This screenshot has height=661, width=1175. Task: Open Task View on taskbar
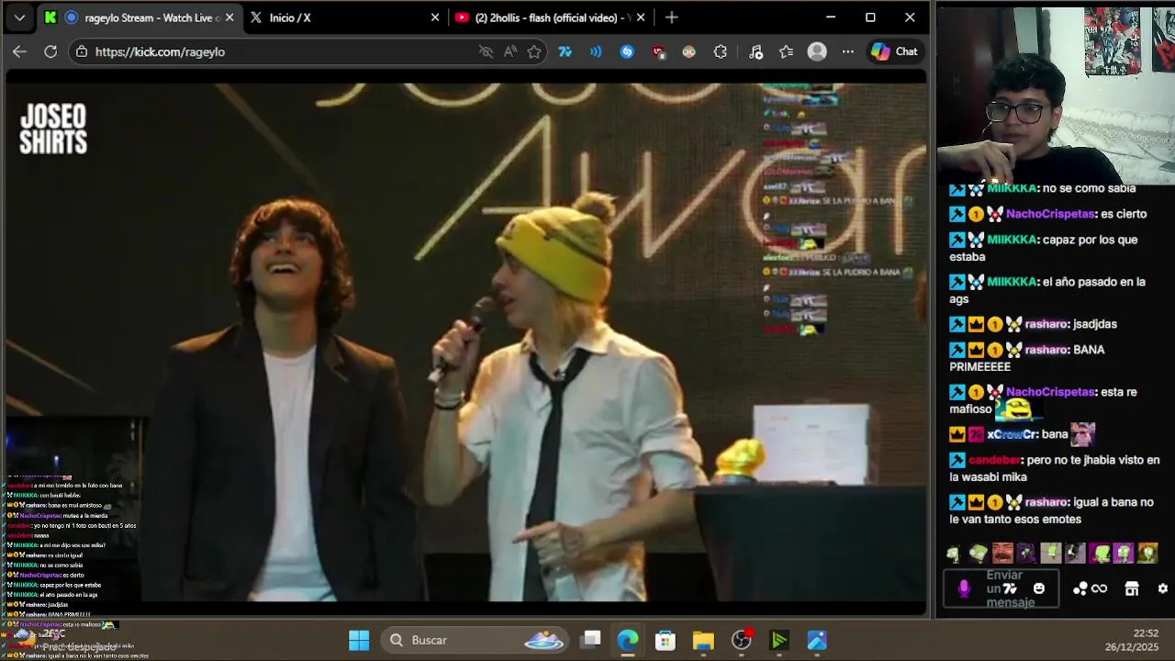(591, 640)
